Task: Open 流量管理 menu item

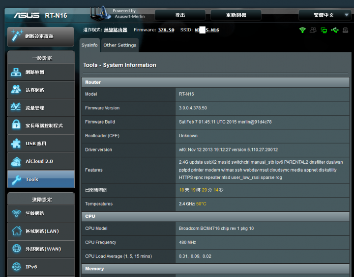Action: coord(41,108)
